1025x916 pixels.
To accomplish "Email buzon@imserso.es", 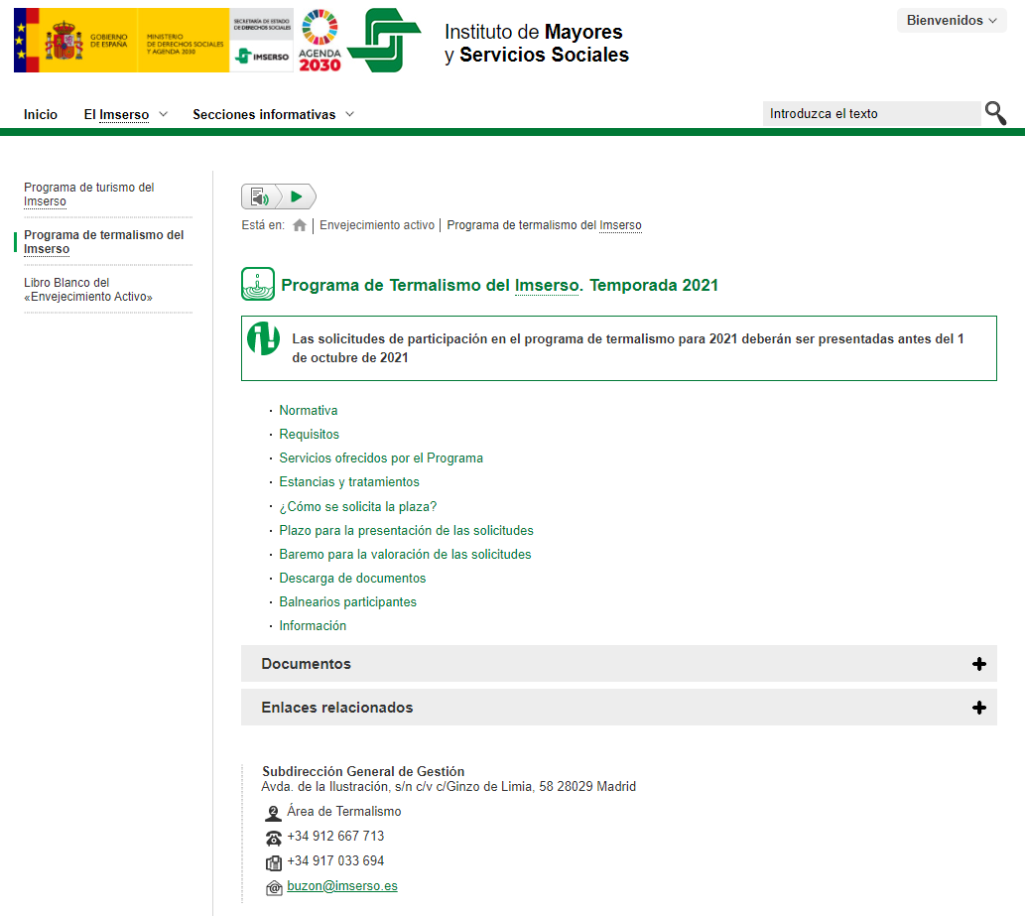I will [342, 886].
